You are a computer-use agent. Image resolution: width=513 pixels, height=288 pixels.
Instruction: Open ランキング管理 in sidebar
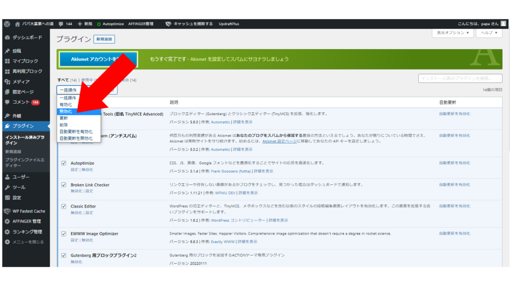[x=26, y=232]
